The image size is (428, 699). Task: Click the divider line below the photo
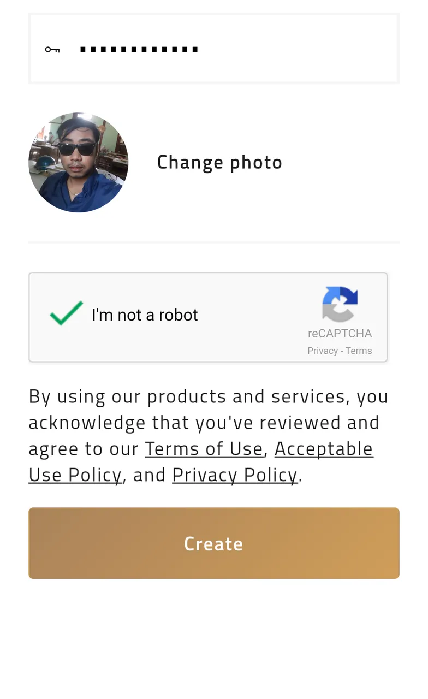[214, 242]
